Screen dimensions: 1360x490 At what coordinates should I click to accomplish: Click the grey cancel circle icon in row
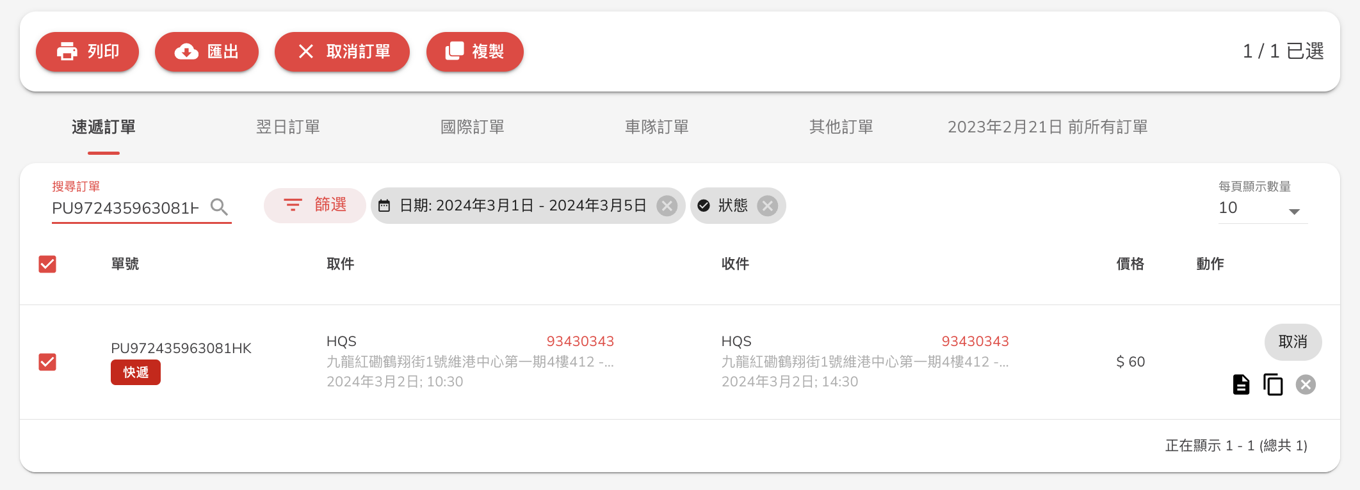(x=1306, y=384)
